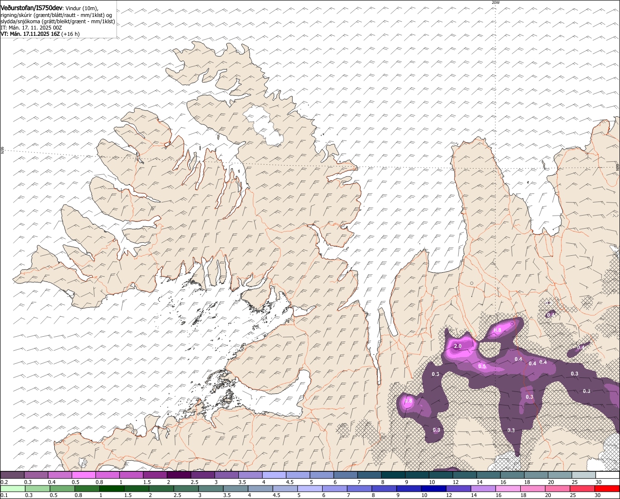The width and height of the screenshot is (620, 499).
Task: Pick the dark purple swatch above the 0.2 label
Action: click(x=12, y=475)
